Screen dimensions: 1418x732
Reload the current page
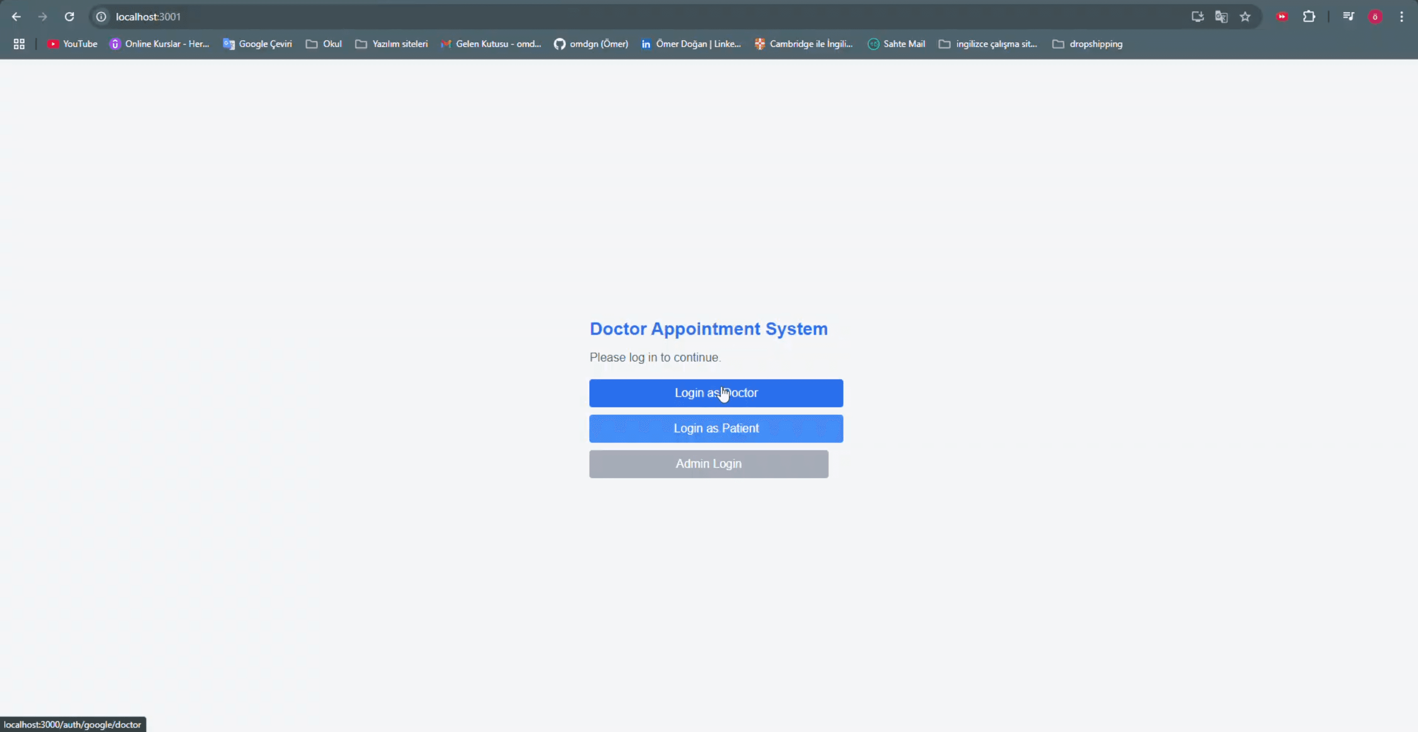pos(69,17)
